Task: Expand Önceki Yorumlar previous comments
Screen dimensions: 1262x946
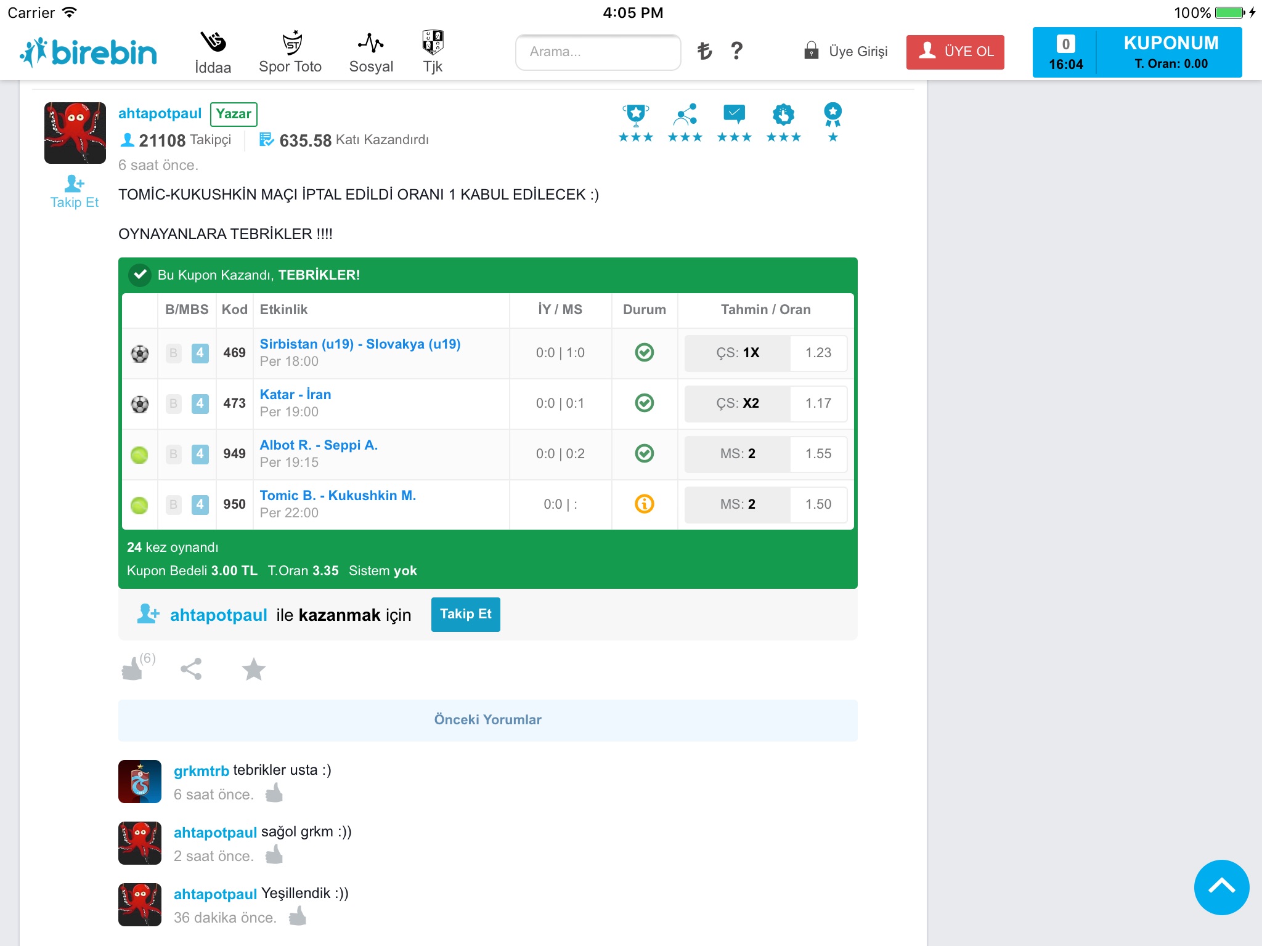Action: pos(487,720)
